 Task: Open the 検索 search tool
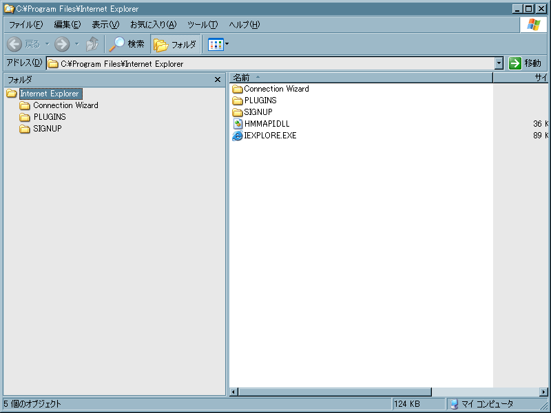point(126,44)
